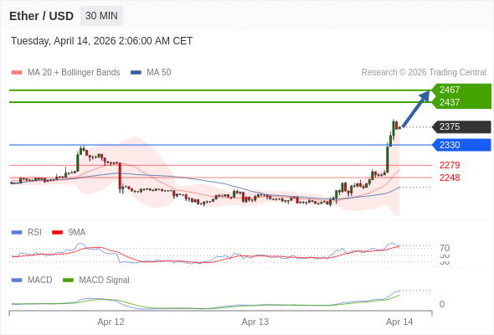
Task: Click the Ether / USD title
Action: click(x=41, y=16)
